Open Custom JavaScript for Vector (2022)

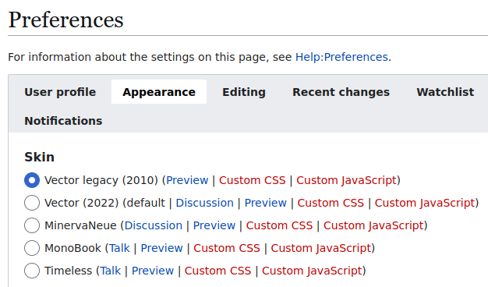click(425, 203)
